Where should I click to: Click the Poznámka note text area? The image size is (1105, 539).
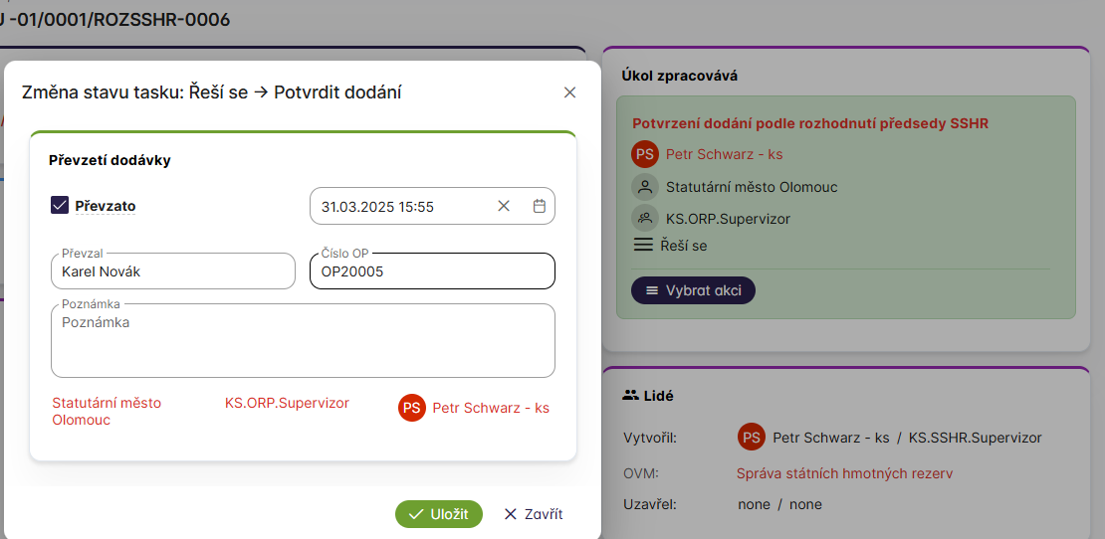[303, 341]
